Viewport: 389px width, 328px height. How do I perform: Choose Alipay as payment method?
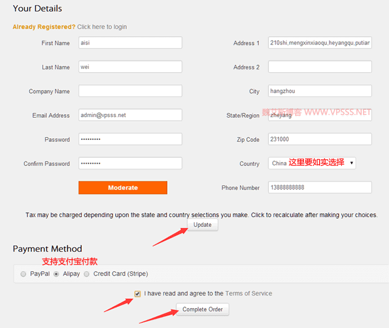coord(57,274)
